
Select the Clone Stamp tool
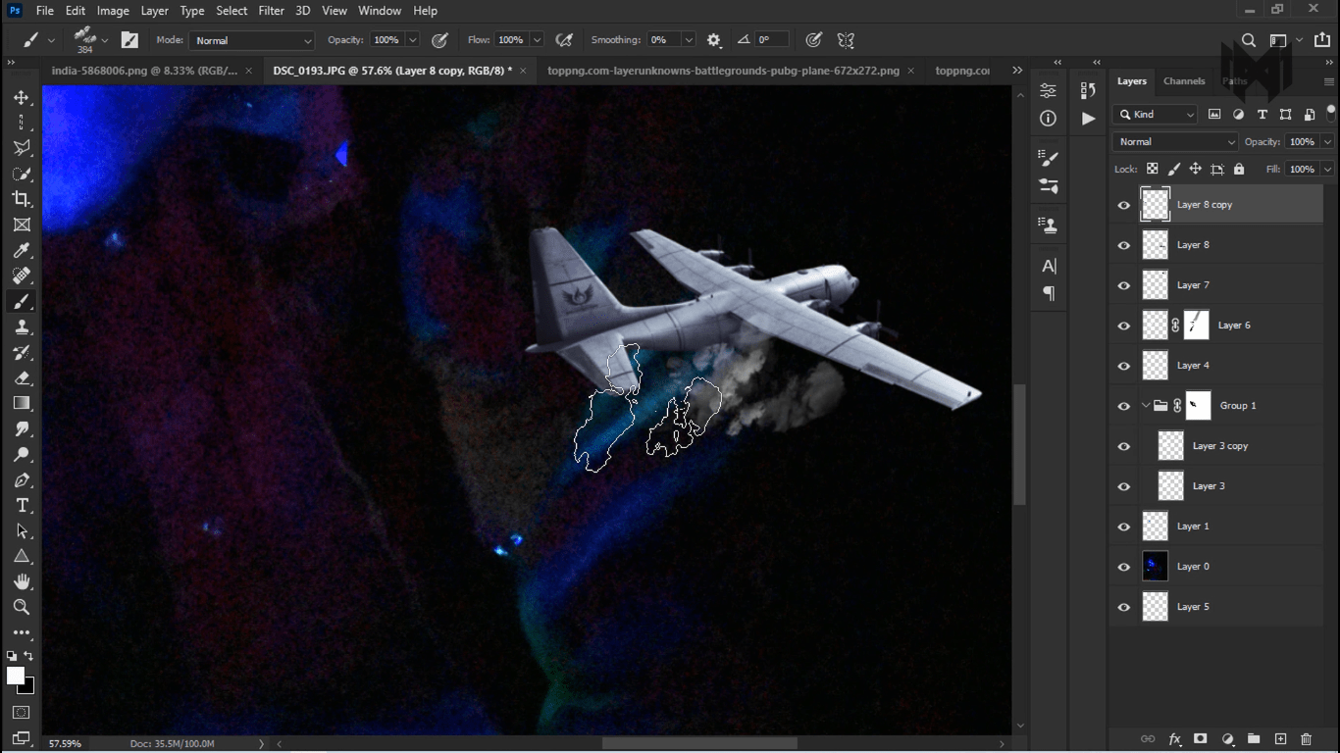pyautogui.click(x=22, y=326)
